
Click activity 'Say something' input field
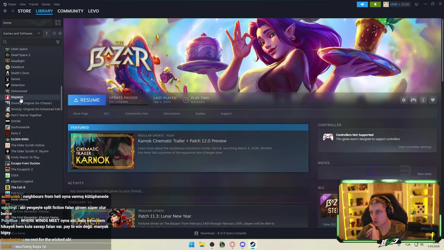coord(188,191)
